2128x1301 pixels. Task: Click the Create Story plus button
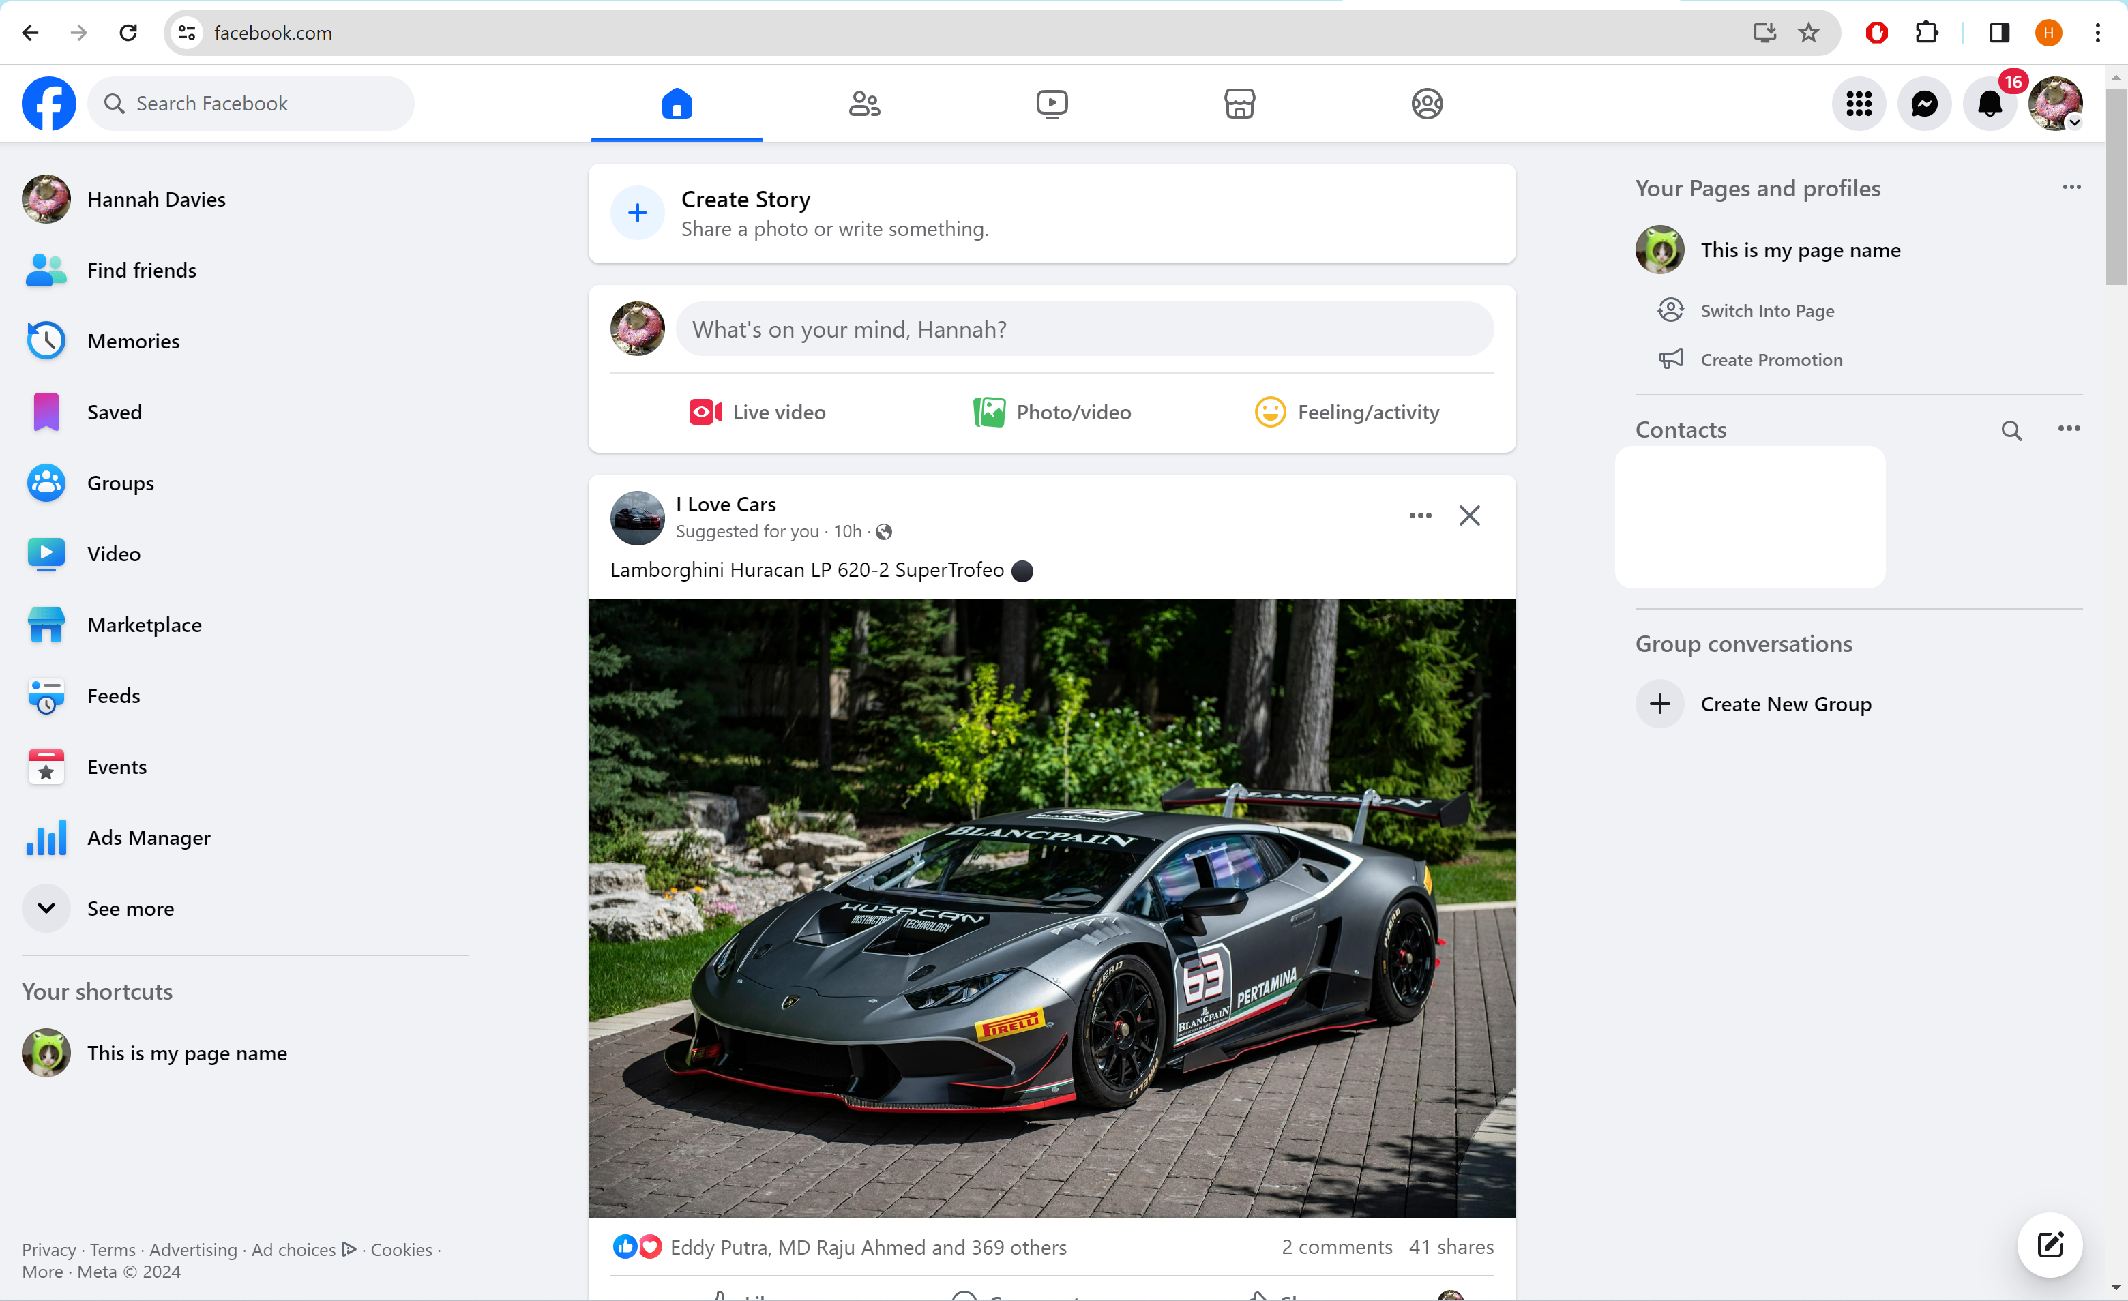pos(637,212)
